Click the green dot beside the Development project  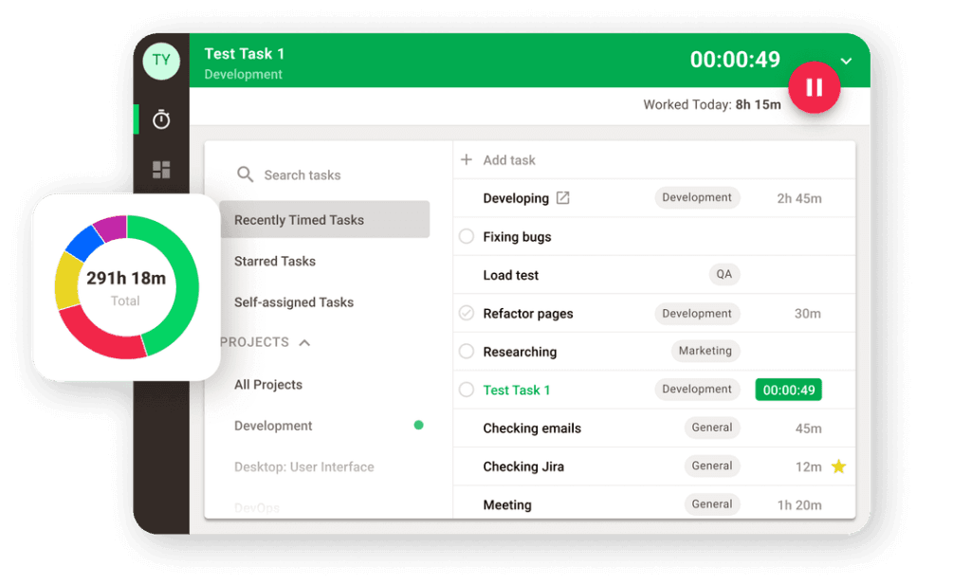(x=418, y=426)
